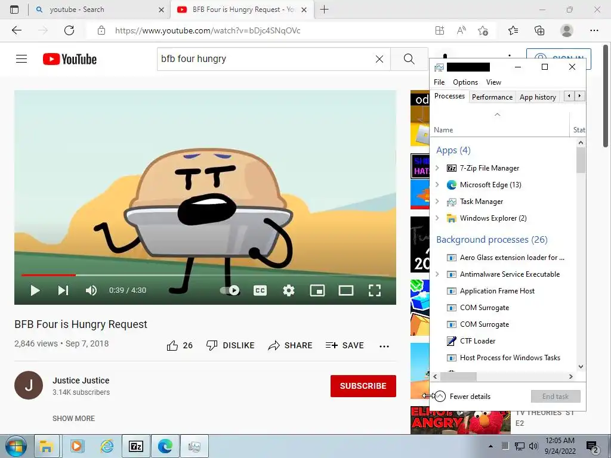Sort processes by Name column
611x458 pixels.
pos(443,129)
